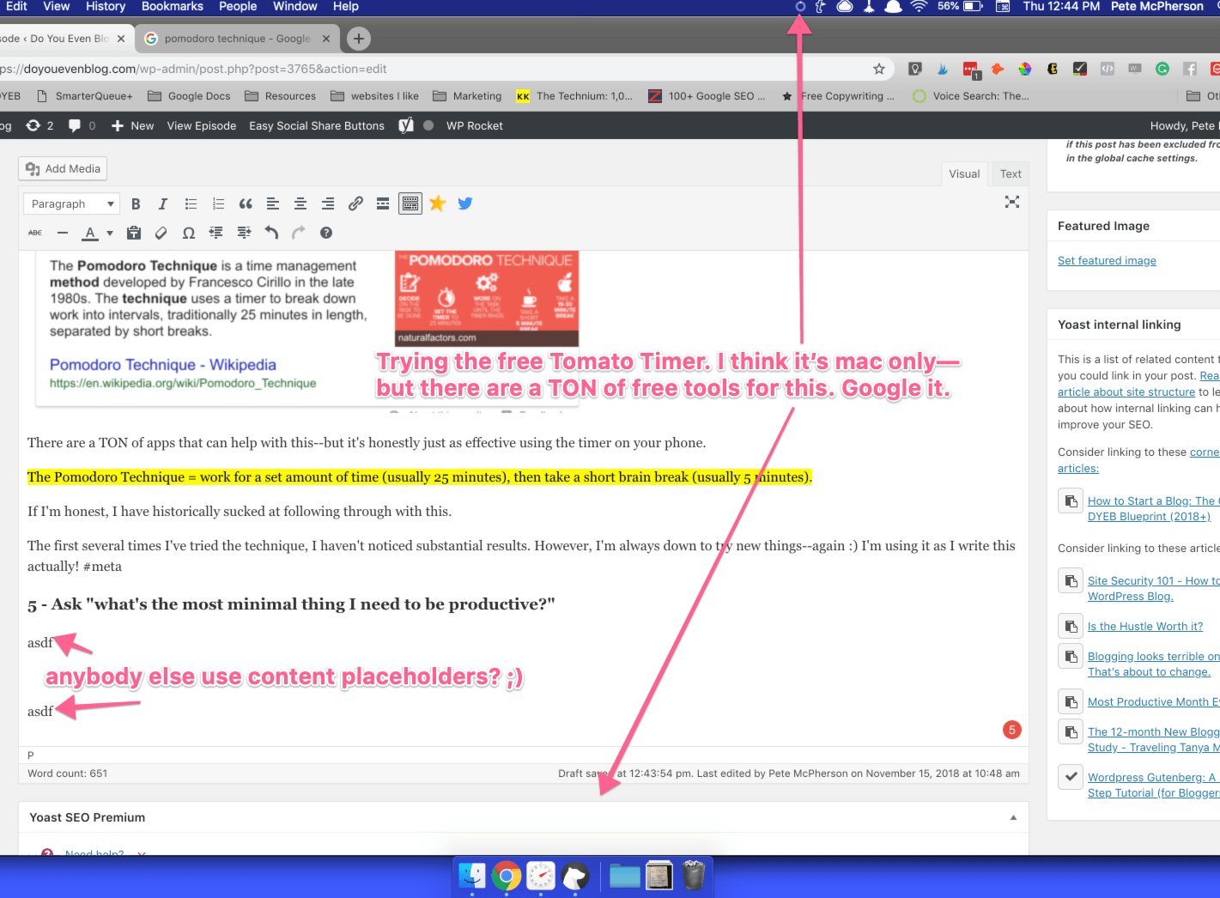Viewport: 1220px width, 898px height.
Task: Align text left
Action: (x=273, y=203)
